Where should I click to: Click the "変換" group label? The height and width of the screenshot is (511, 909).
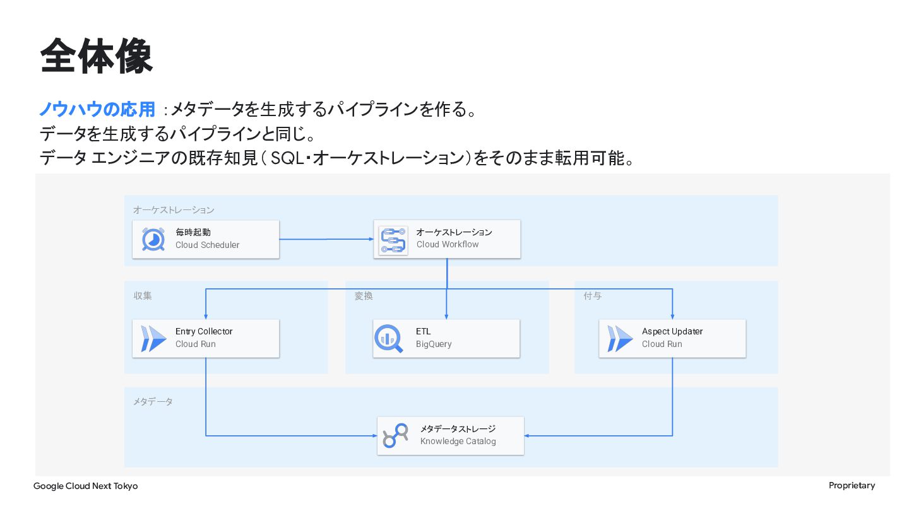point(364,296)
